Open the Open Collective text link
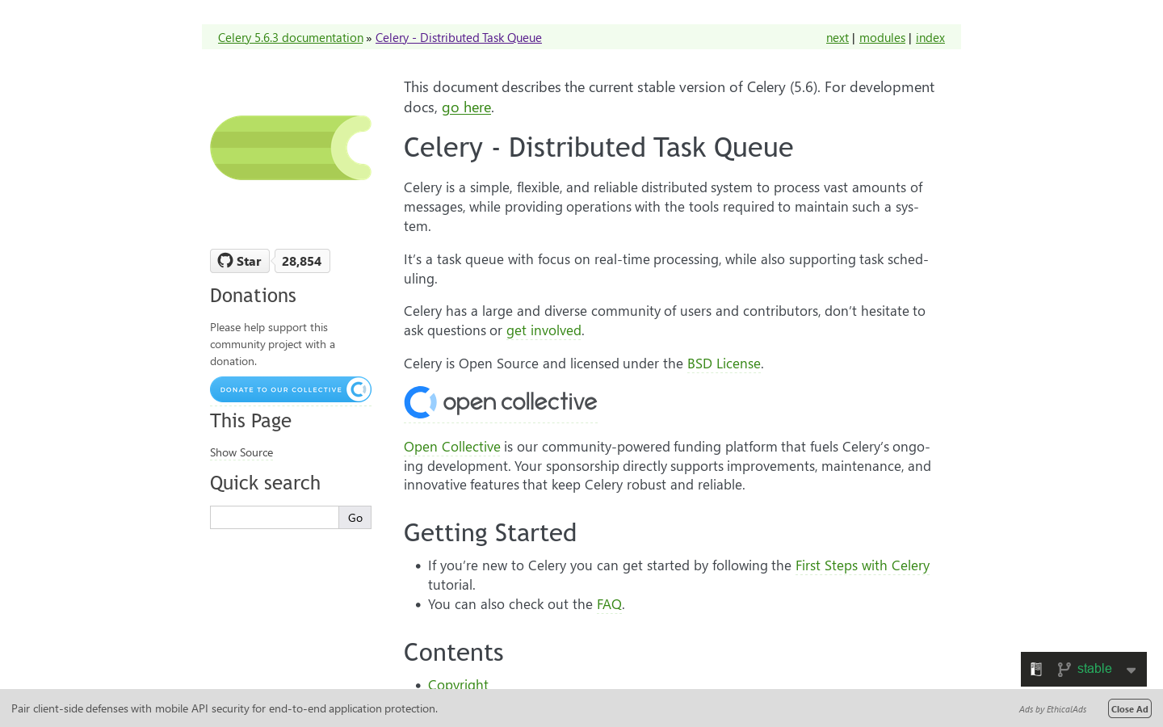The image size is (1163, 727). pyautogui.click(x=452, y=447)
